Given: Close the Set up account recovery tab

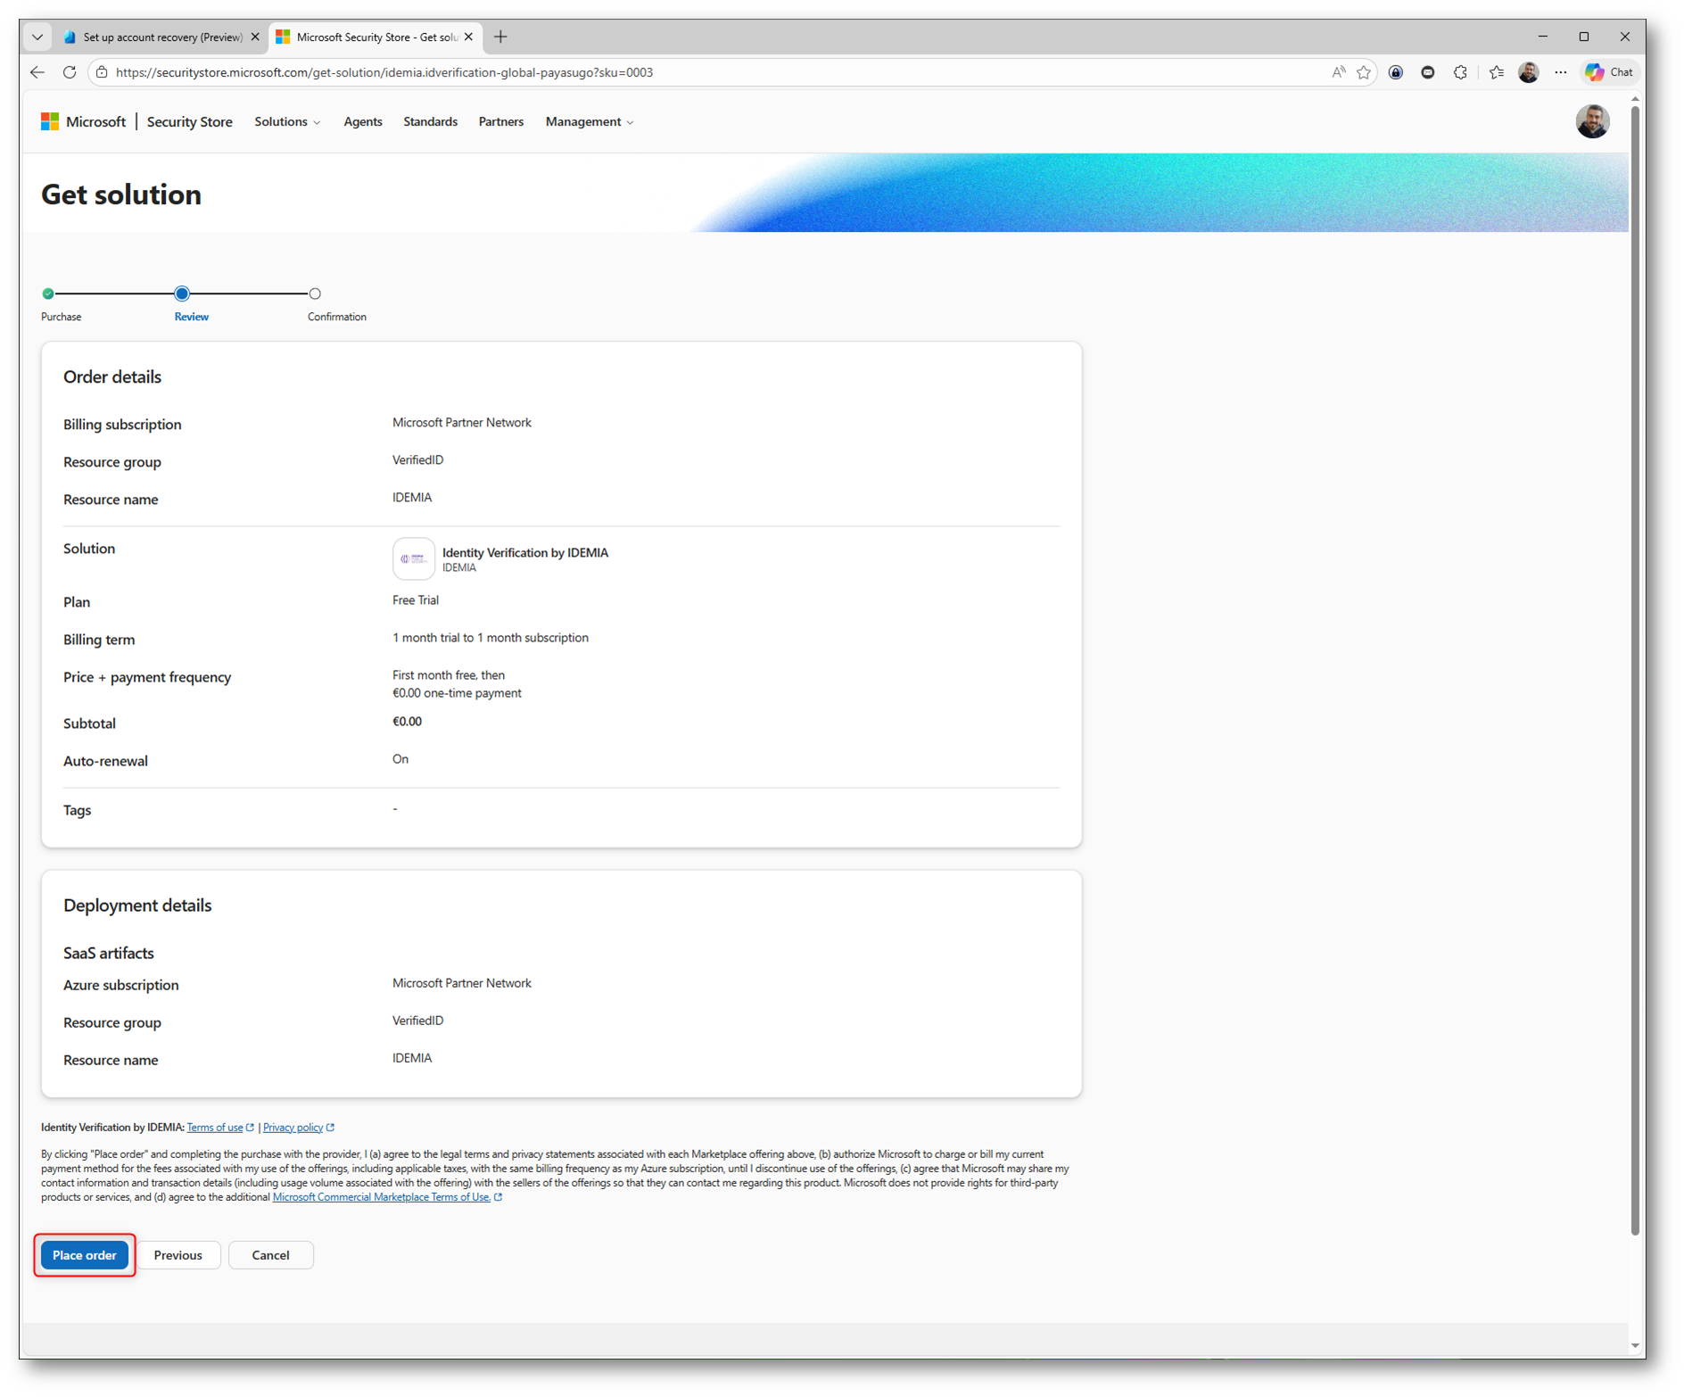Looking at the screenshot, I should (x=255, y=37).
